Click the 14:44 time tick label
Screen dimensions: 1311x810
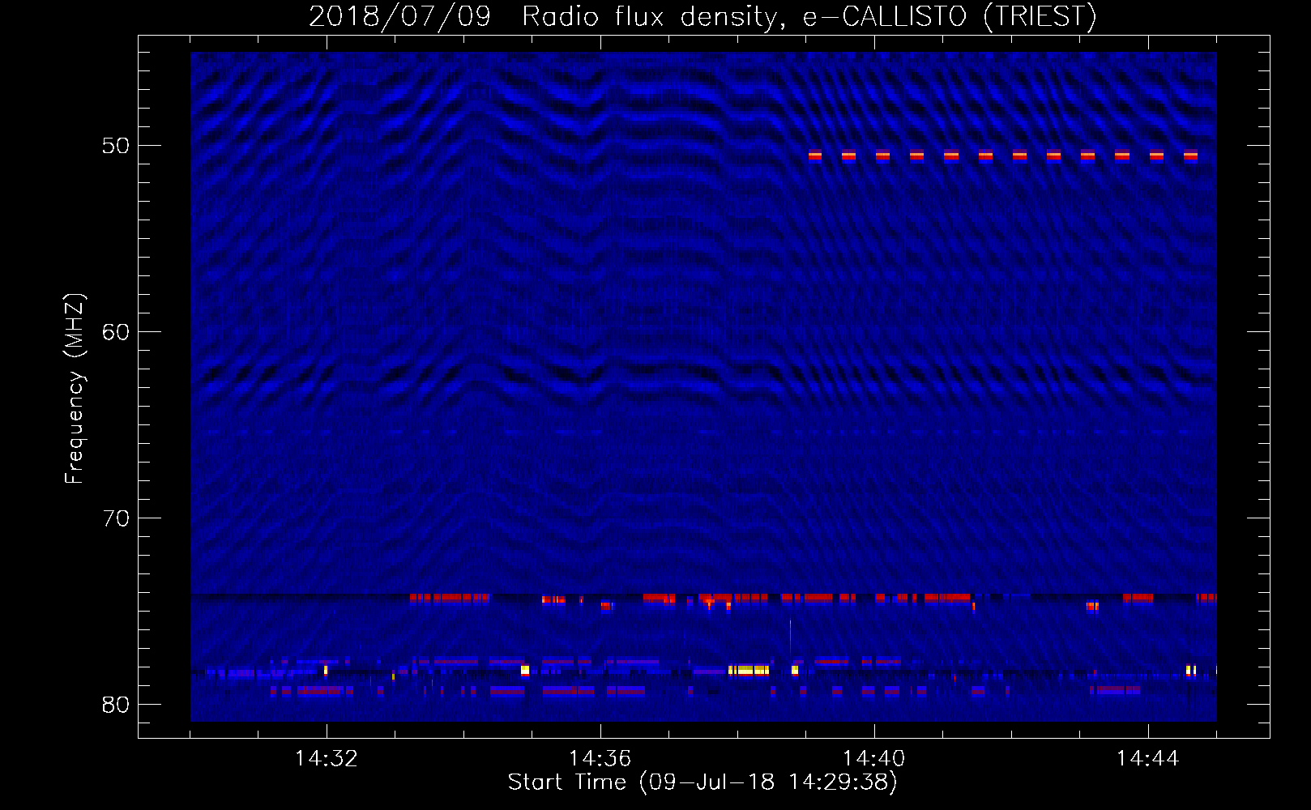click(1147, 758)
